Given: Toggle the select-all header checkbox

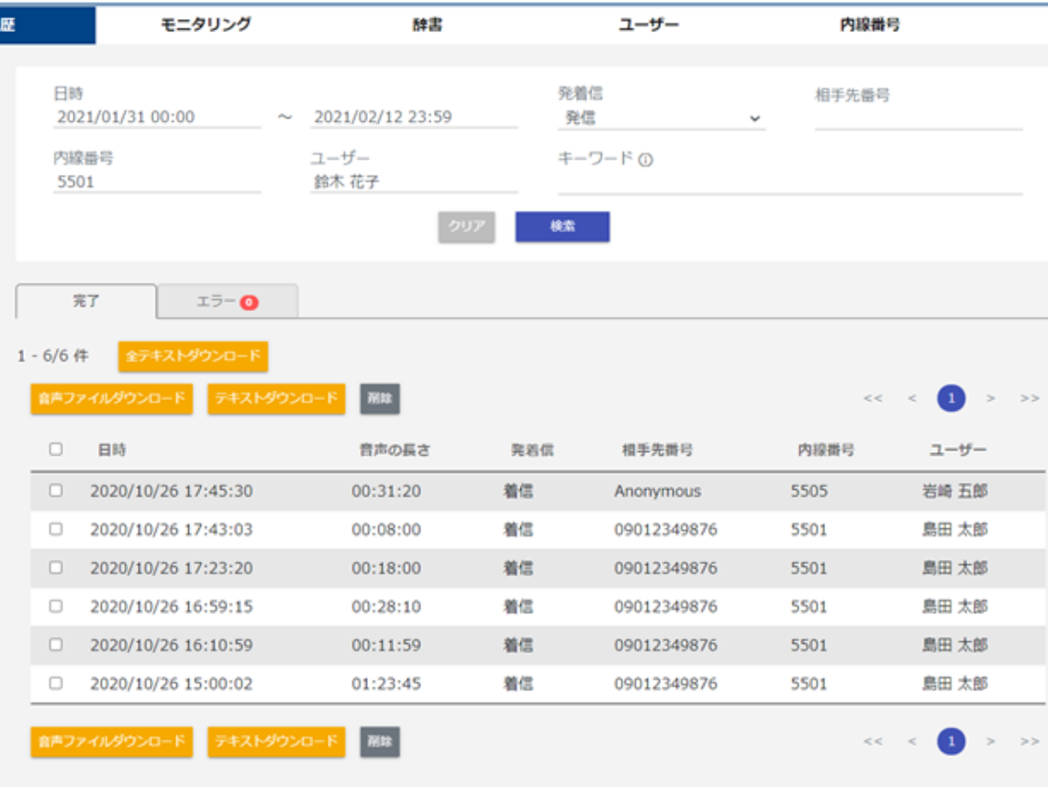Looking at the screenshot, I should 56,449.
